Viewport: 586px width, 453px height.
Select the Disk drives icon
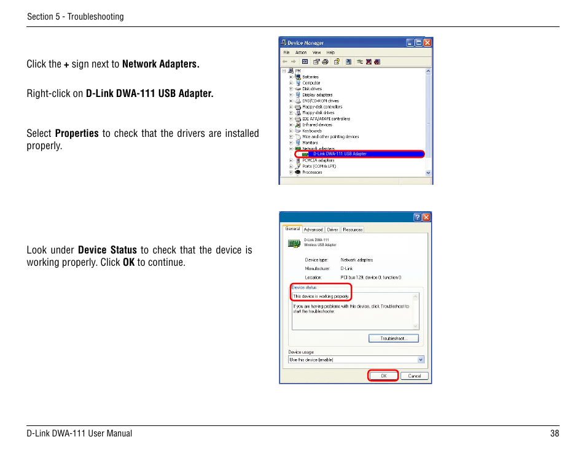[298, 89]
